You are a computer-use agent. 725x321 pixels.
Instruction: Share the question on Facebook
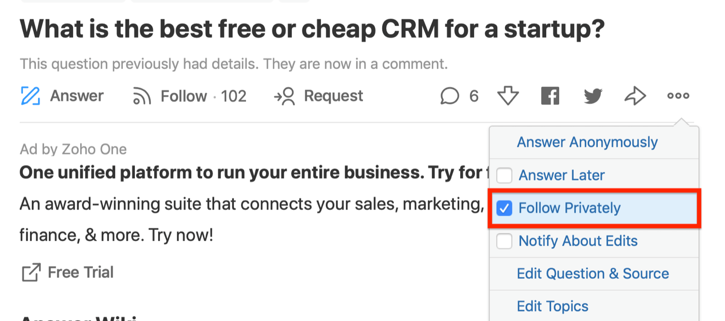(x=550, y=96)
